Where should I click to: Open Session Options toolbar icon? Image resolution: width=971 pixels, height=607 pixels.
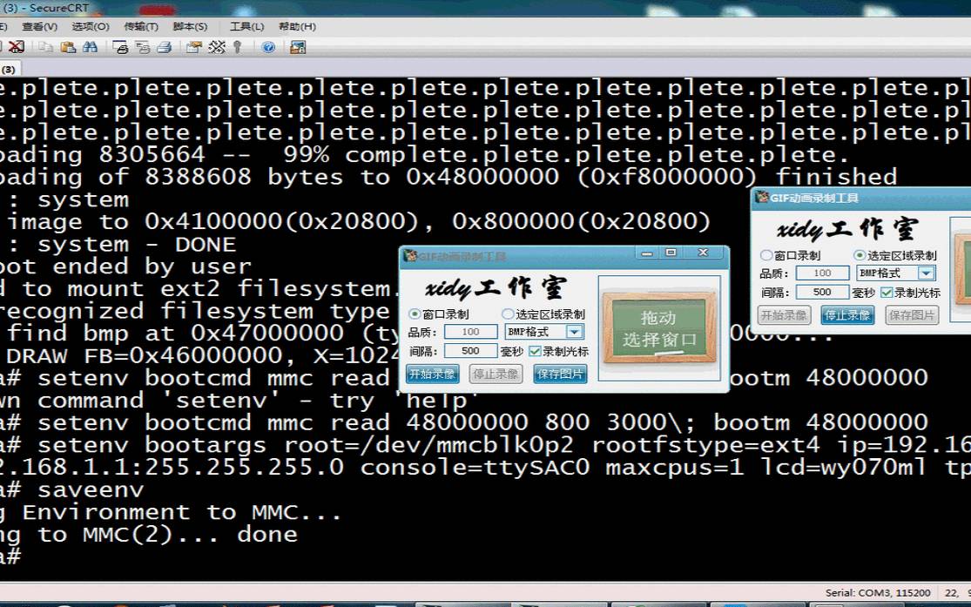pos(194,47)
